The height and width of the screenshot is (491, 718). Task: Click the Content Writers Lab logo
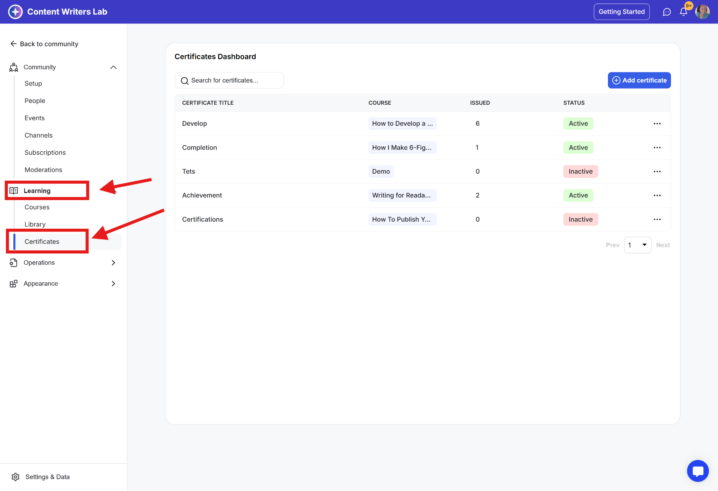pos(15,12)
